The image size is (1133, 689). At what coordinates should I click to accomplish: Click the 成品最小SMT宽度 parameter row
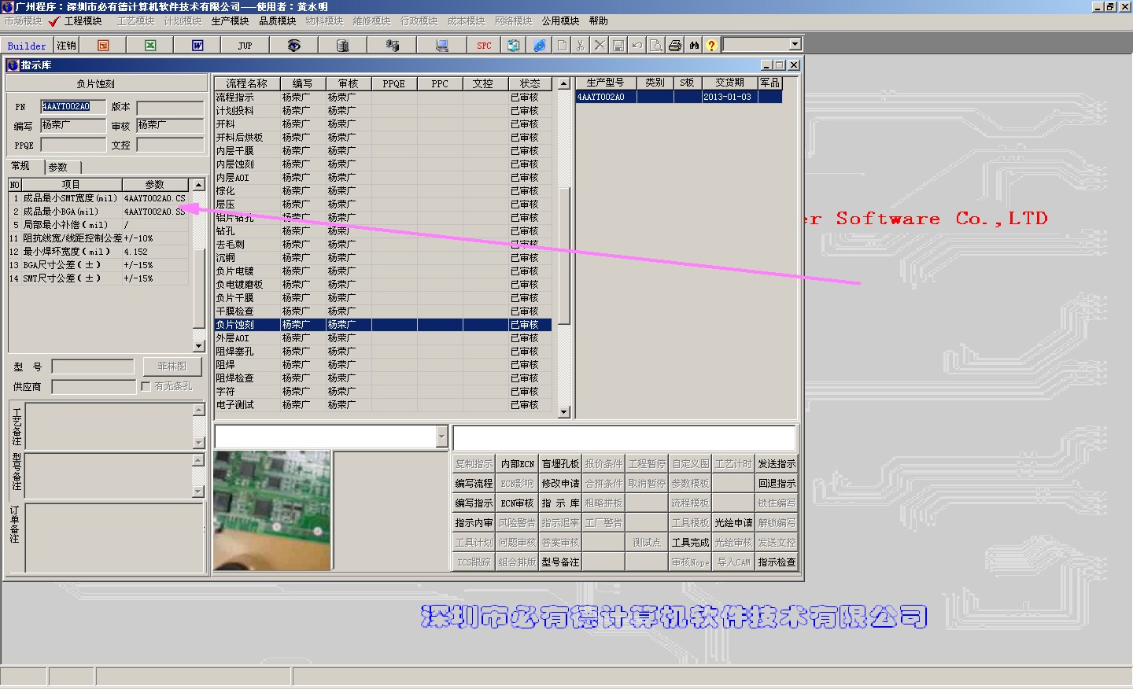[x=99, y=198]
